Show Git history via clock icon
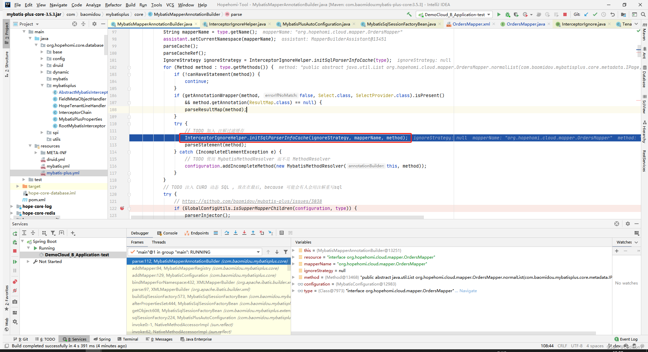 (x=604, y=14)
